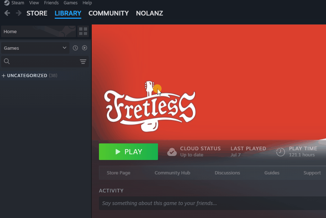Click the activity post text field
326x218 pixels.
point(213,203)
